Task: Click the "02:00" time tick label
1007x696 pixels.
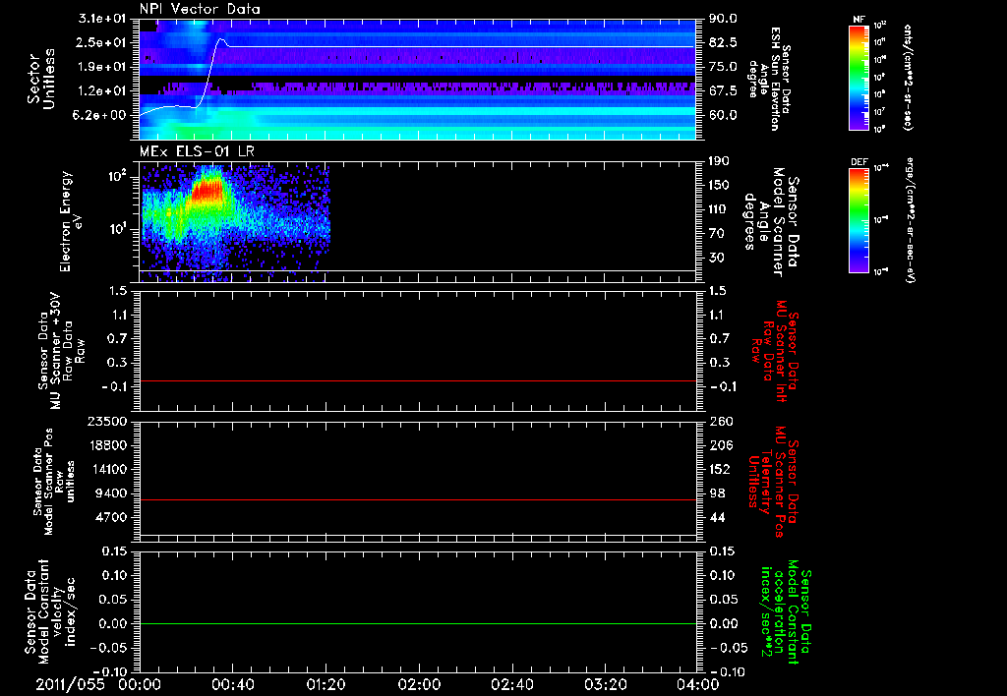Action: pos(419,684)
